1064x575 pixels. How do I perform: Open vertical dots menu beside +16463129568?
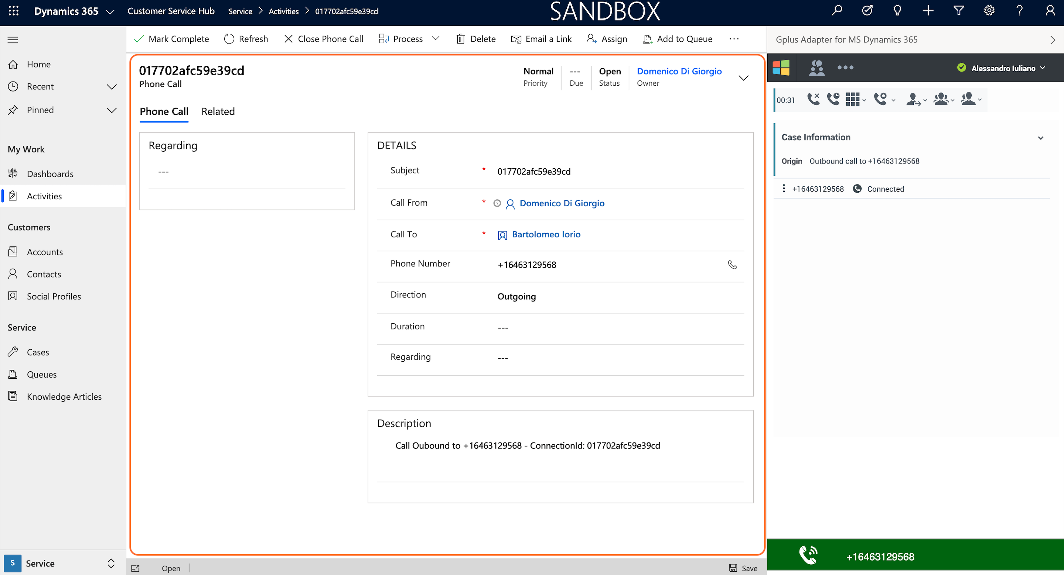point(784,189)
